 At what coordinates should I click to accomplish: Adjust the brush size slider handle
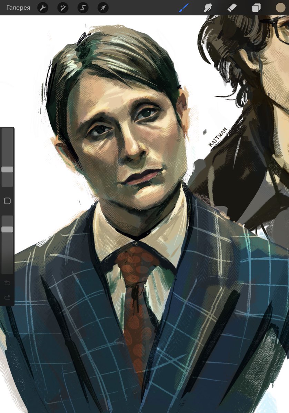click(7, 169)
